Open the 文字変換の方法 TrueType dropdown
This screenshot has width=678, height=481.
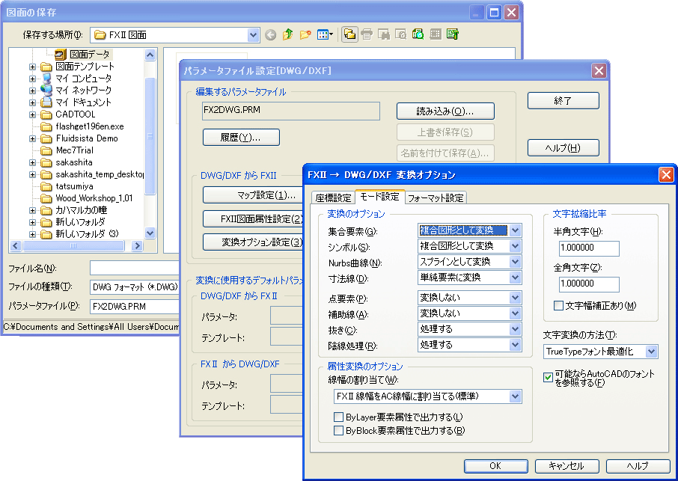(x=650, y=352)
